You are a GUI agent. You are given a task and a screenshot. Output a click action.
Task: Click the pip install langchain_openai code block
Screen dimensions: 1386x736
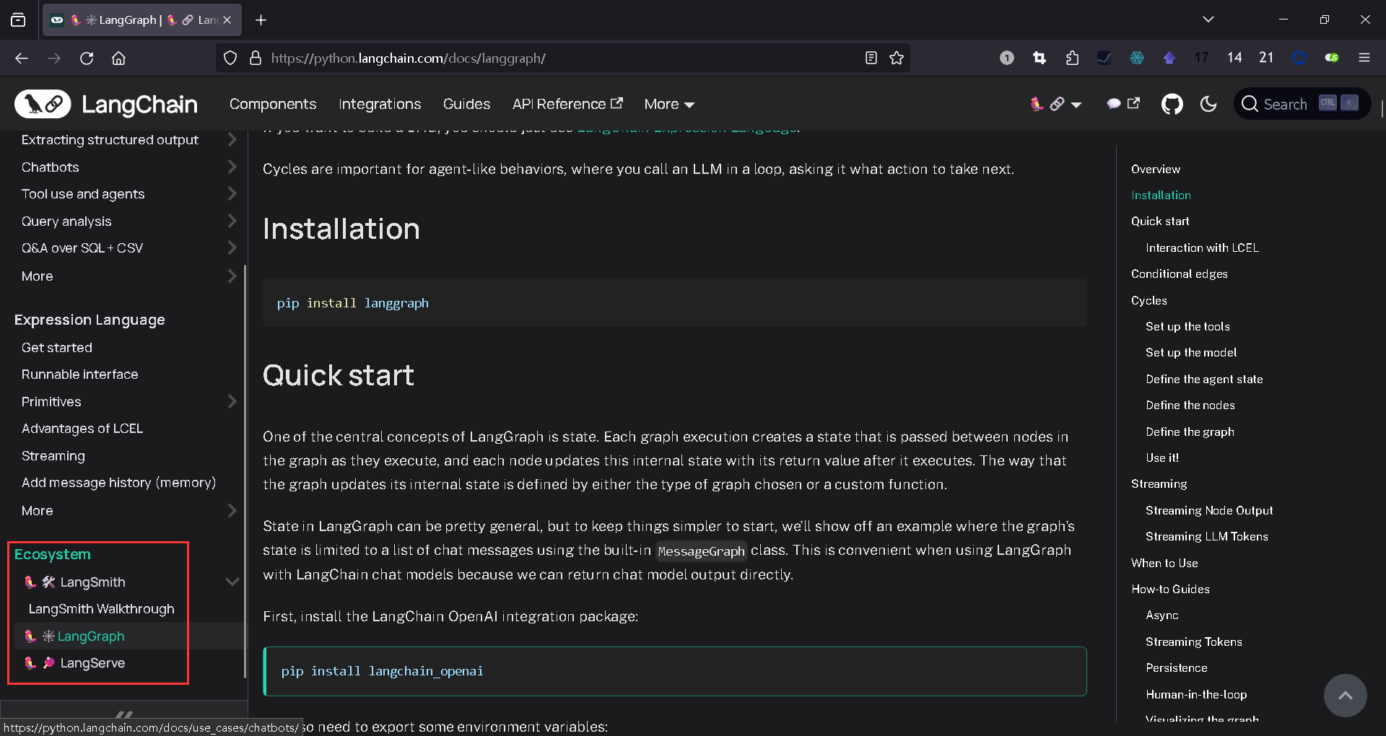click(x=674, y=671)
